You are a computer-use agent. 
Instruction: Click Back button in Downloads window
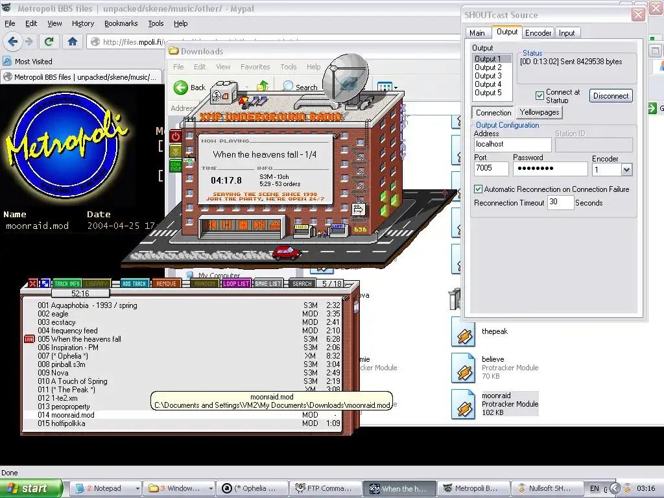click(190, 88)
